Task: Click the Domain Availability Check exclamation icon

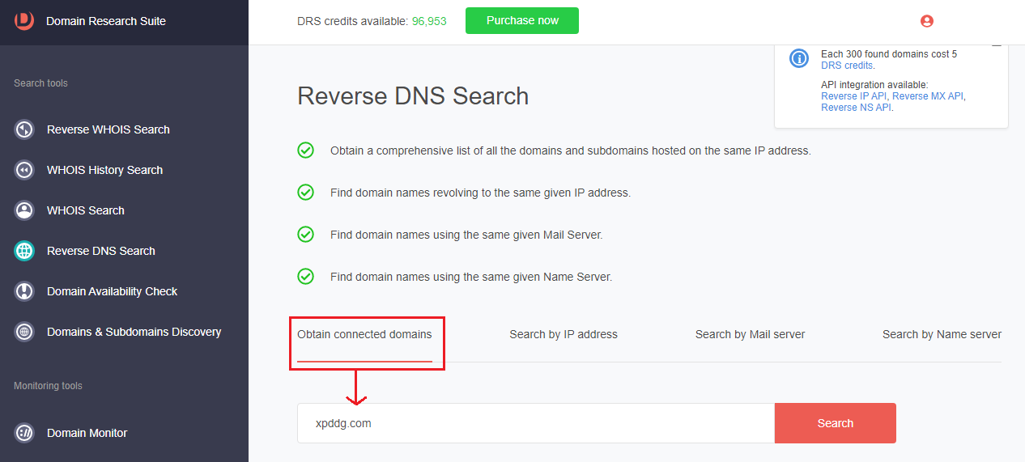Action: 24,291
